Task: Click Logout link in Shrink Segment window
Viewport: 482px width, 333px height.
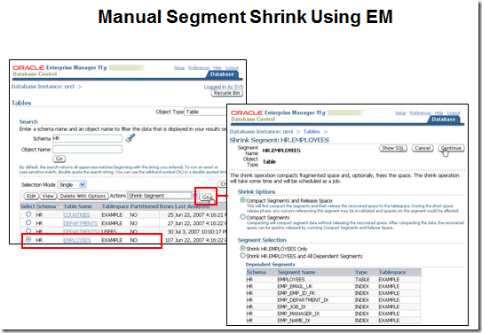Action: pyautogui.click(x=453, y=112)
